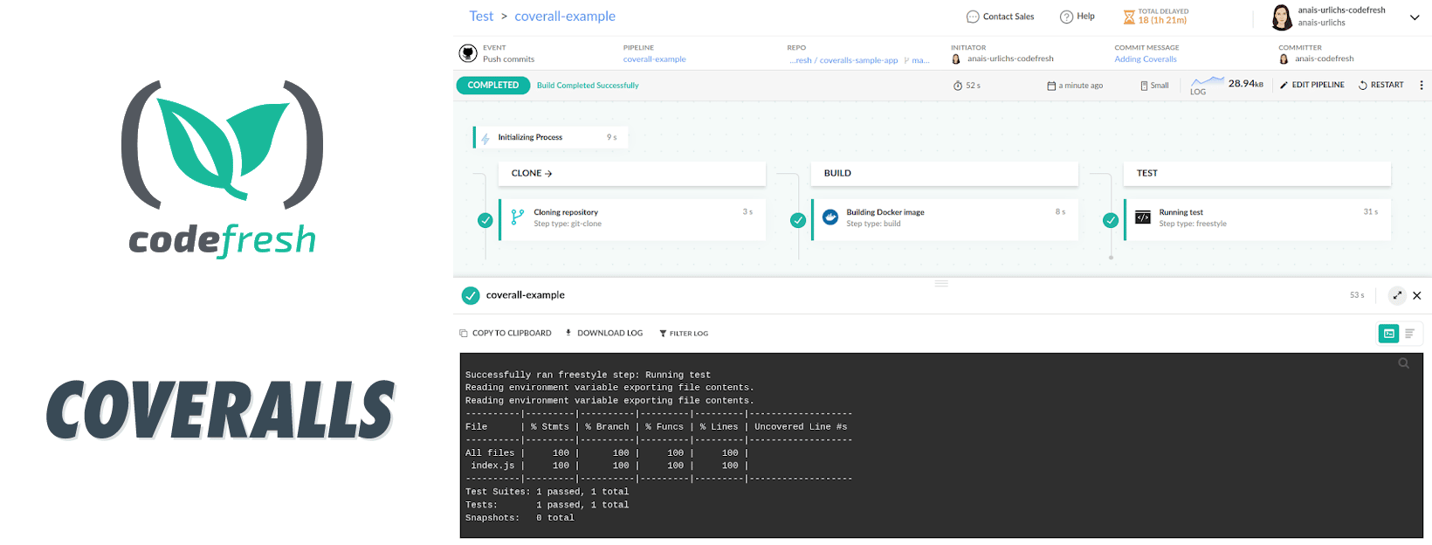Click the lightning icon on Initializing Process

485,138
